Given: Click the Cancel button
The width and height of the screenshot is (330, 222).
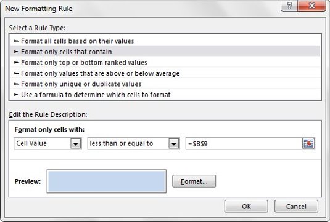Looking at the screenshot, I should (x=296, y=207).
